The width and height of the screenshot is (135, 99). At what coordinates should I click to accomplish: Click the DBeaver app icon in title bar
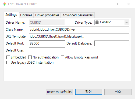pyautogui.click(x=4, y=4)
